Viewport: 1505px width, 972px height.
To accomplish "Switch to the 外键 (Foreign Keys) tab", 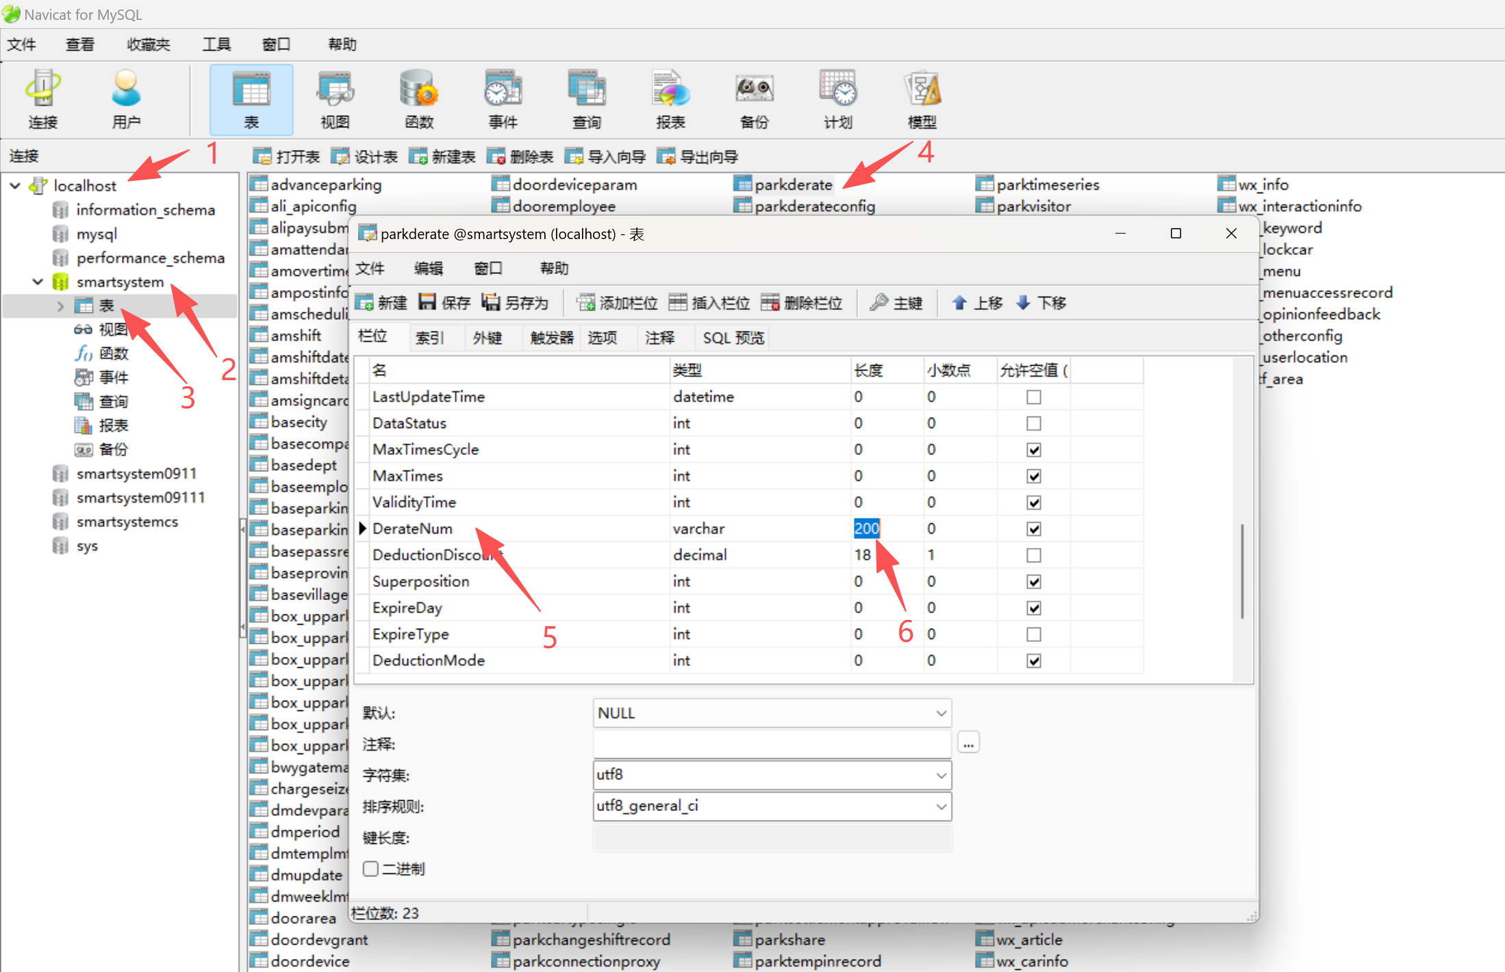I will tap(488, 338).
